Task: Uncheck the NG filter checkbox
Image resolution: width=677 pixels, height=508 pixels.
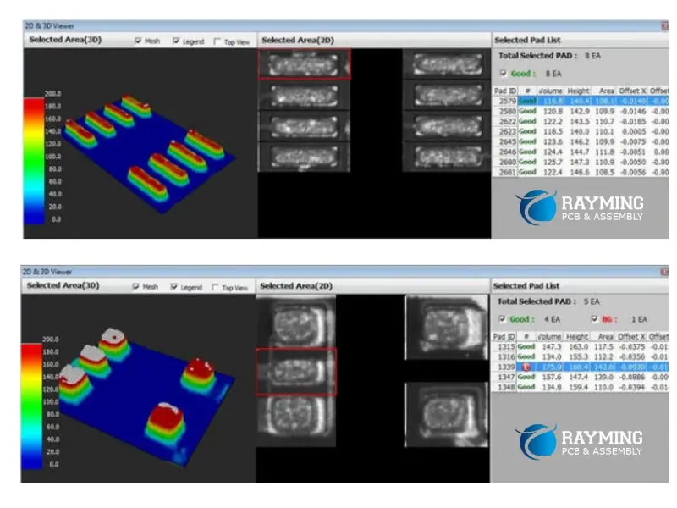Action: (x=593, y=318)
